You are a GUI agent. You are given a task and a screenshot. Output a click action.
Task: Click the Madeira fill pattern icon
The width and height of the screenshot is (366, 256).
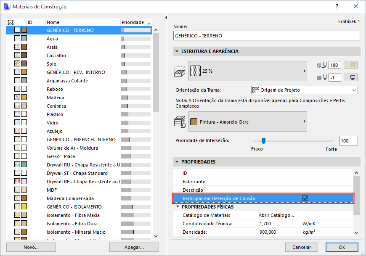[17, 97]
